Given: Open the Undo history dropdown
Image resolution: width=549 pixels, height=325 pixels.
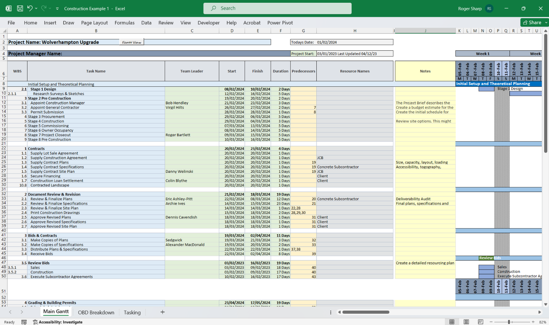Looking at the screenshot, I should [36, 8].
